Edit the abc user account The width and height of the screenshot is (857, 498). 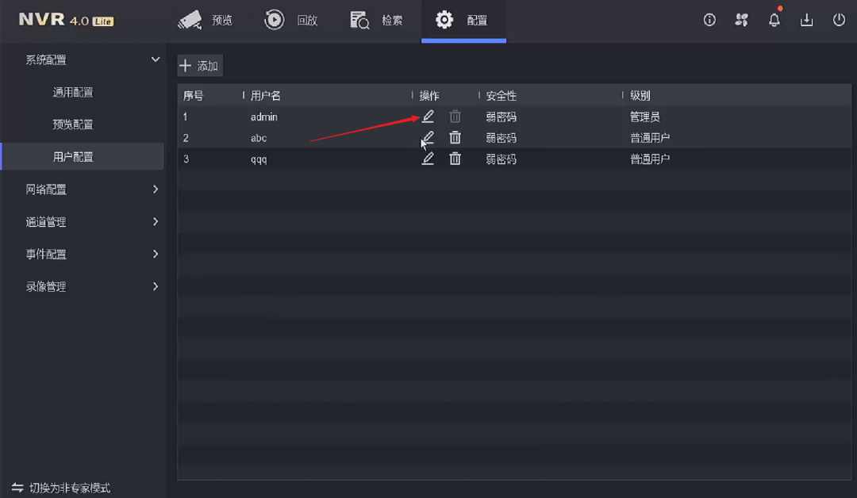tap(428, 138)
